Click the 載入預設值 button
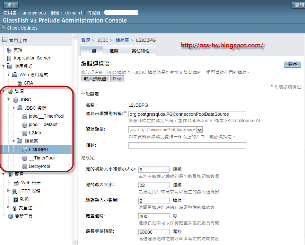305x245 pixels. (95, 79)
